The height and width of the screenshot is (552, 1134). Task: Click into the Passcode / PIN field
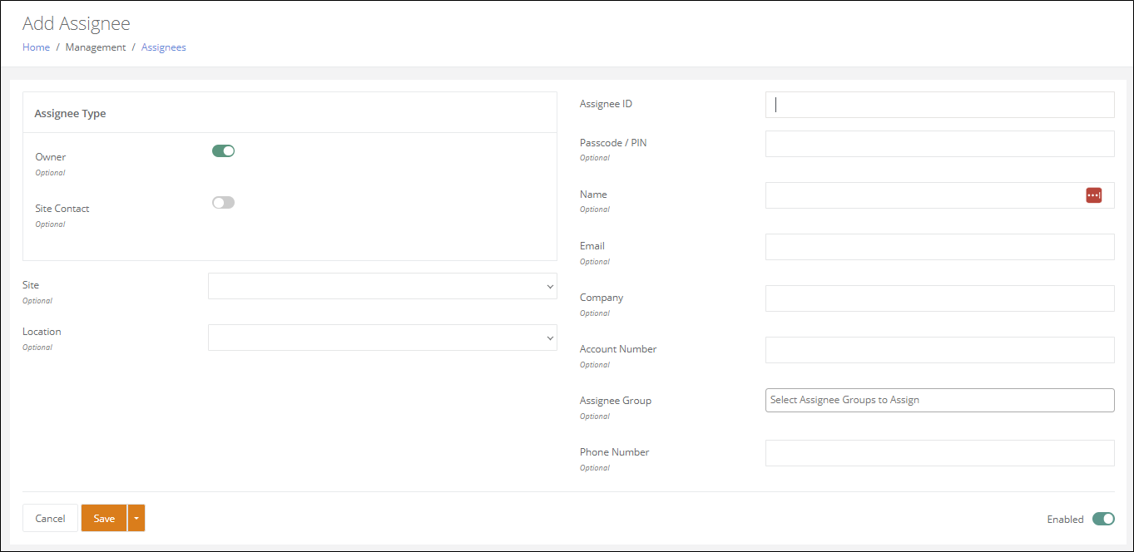(939, 144)
